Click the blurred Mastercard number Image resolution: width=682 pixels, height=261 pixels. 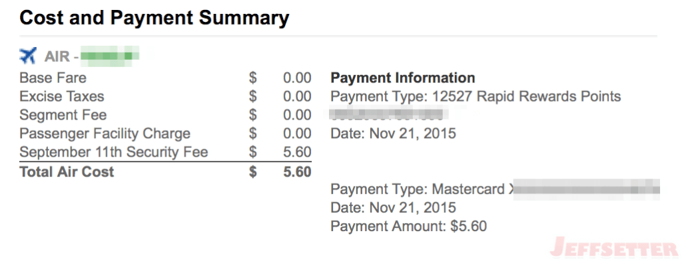click(x=583, y=189)
